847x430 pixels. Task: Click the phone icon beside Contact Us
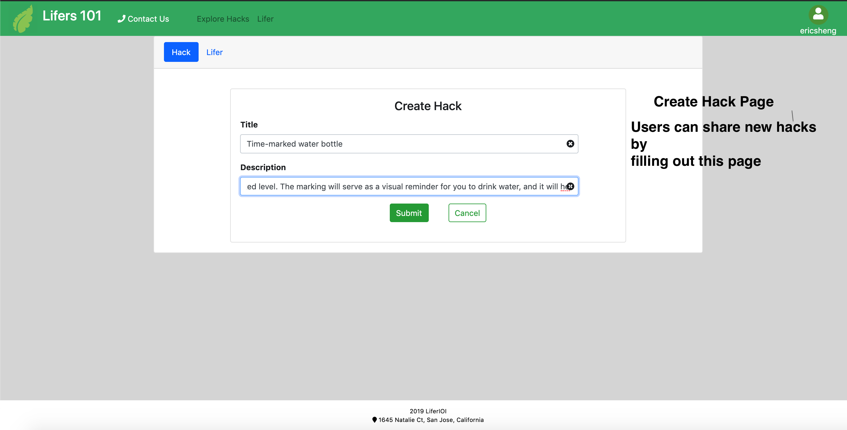[121, 19]
